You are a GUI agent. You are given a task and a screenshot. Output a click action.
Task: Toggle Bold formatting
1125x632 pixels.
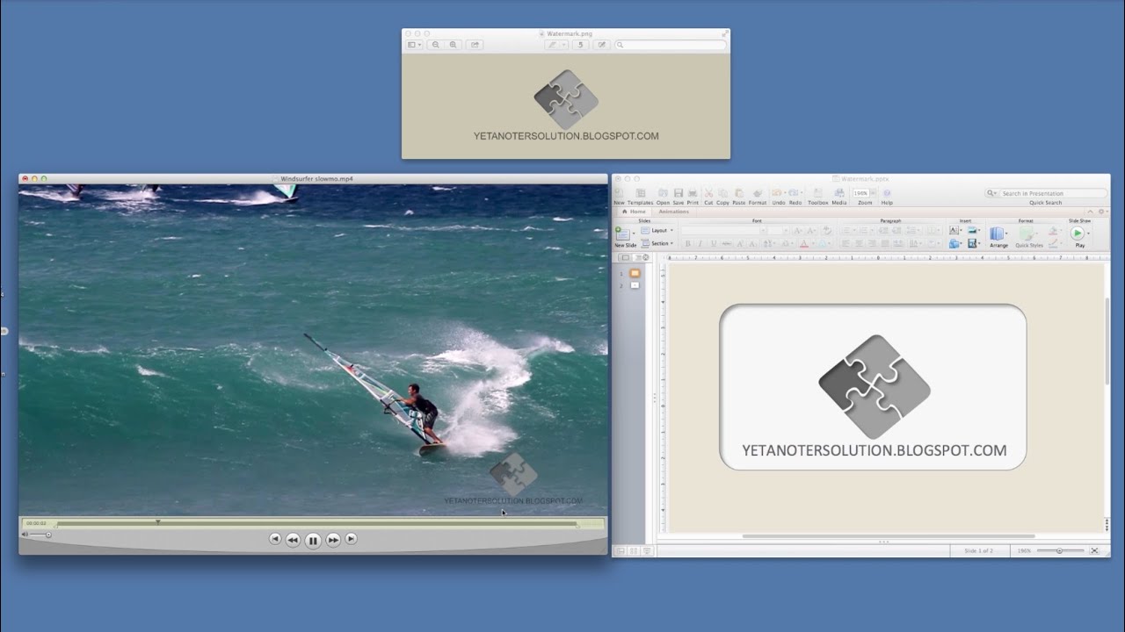[x=688, y=243]
